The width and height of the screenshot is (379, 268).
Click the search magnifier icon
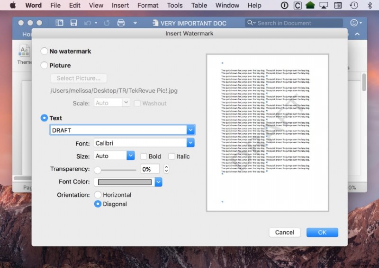(250, 23)
